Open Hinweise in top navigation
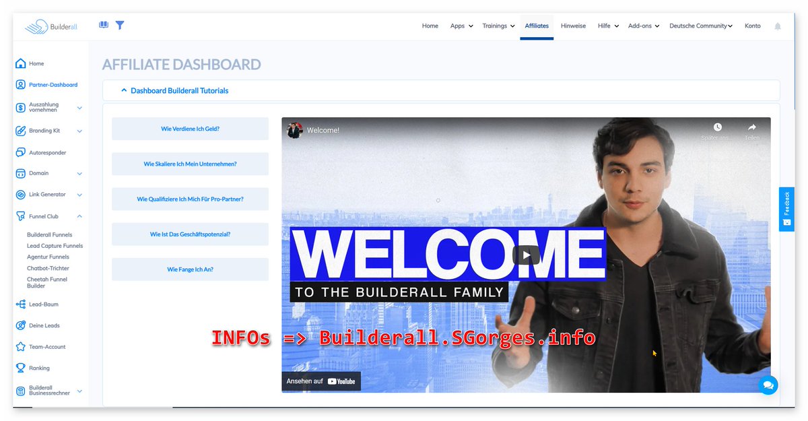This screenshot has height=421, width=808. pyautogui.click(x=573, y=26)
